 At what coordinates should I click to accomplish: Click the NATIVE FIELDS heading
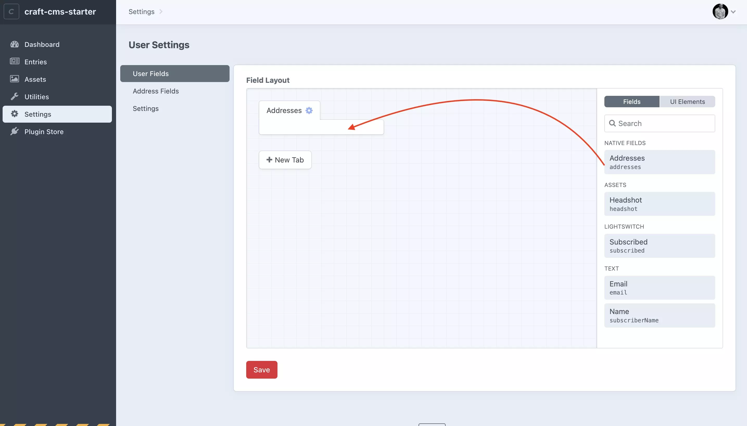(x=625, y=143)
